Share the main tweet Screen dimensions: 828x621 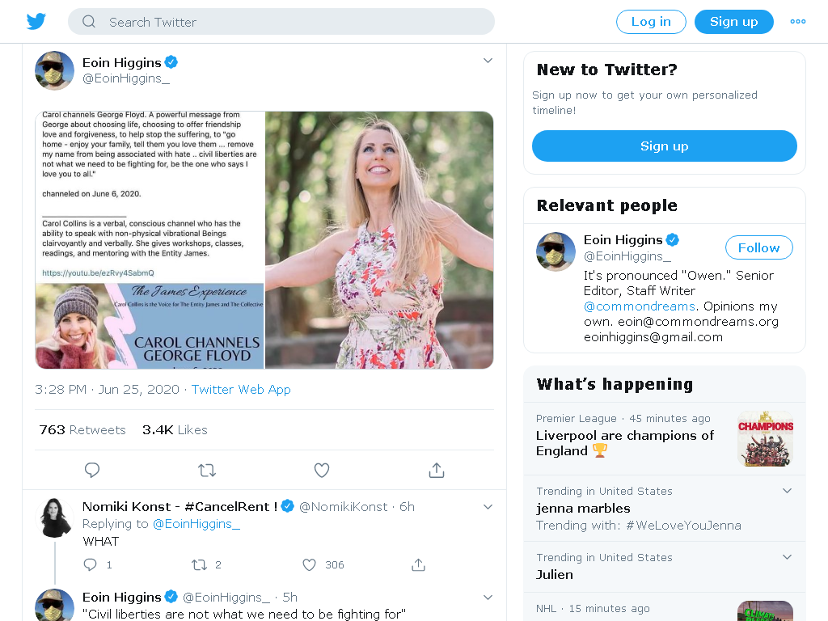coord(436,470)
